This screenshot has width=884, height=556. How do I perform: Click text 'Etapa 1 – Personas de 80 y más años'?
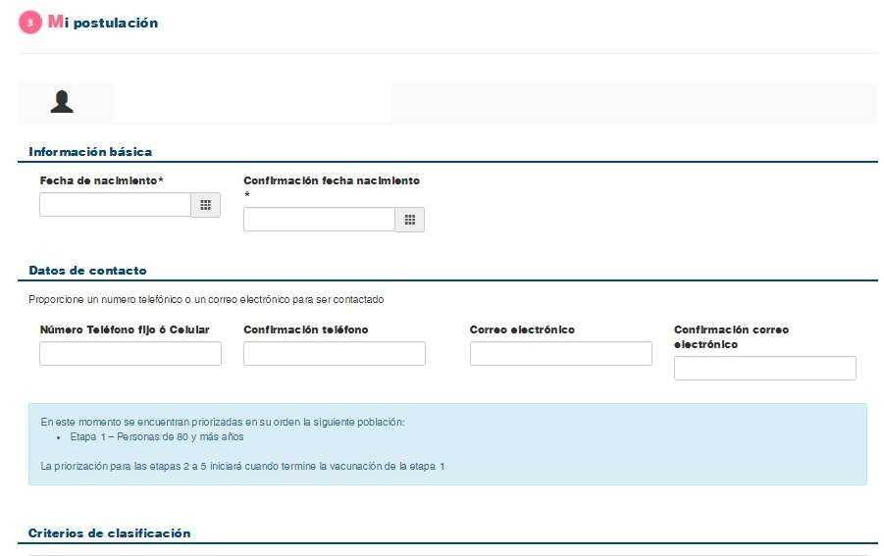click(157, 436)
